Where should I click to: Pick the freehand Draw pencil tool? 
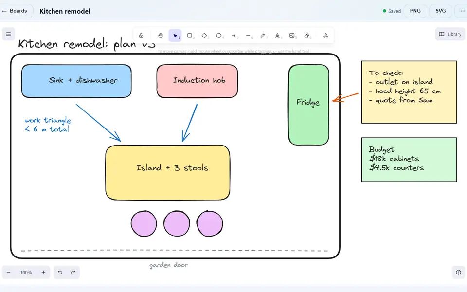point(263,36)
